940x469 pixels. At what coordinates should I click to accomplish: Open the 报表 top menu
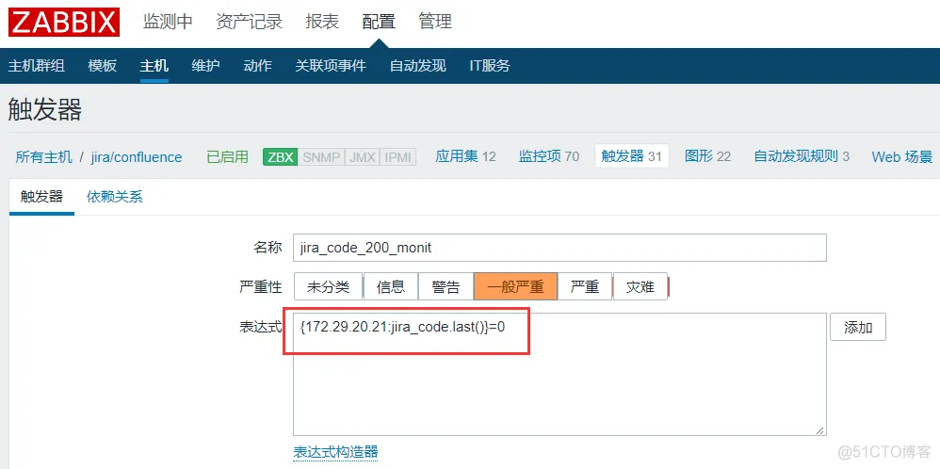pos(322,23)
